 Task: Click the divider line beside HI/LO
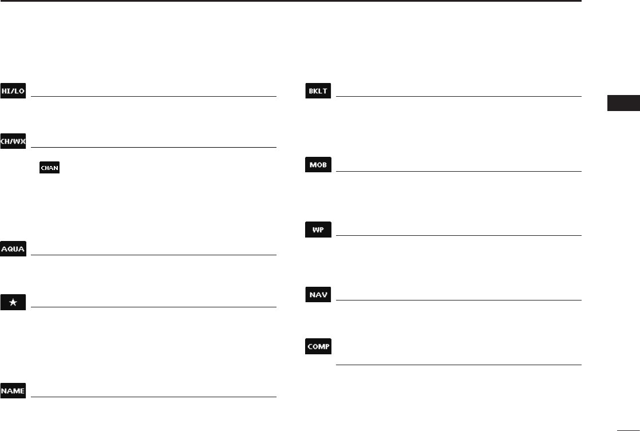click(x=153, y=97)
